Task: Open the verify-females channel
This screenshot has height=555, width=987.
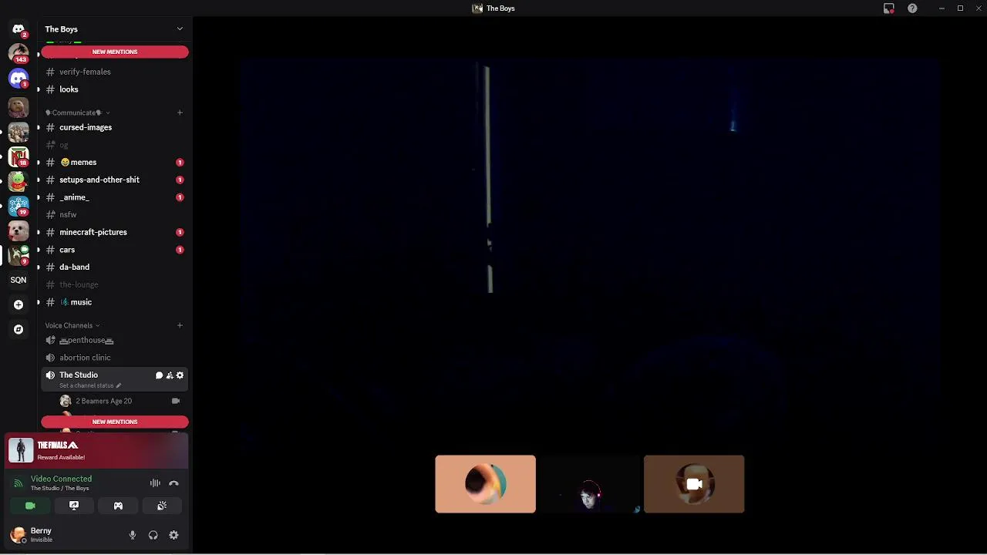Action: coord(115,72)
